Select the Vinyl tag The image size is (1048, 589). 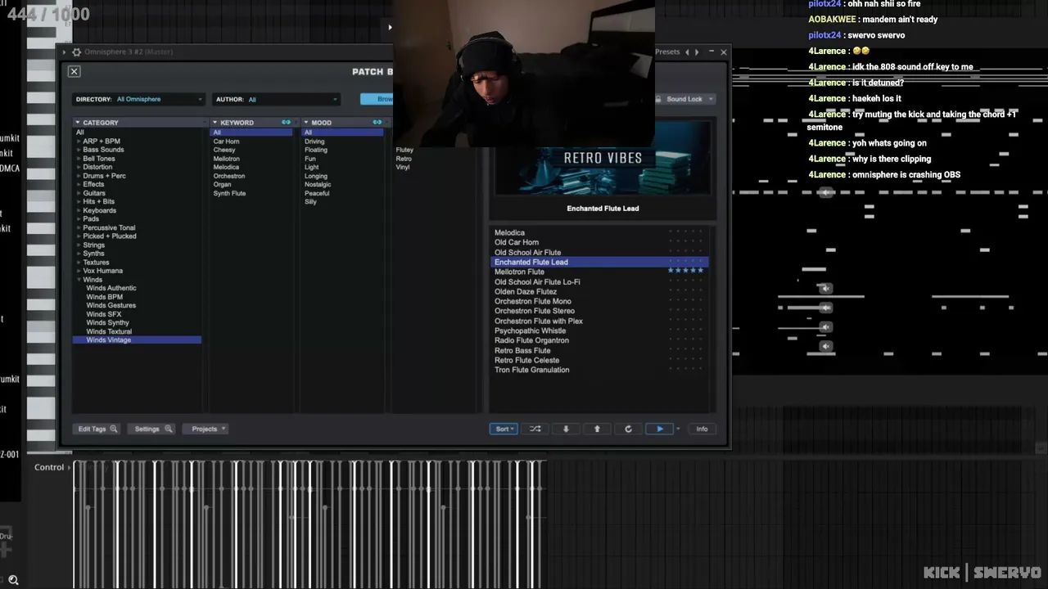pos(403,167)
